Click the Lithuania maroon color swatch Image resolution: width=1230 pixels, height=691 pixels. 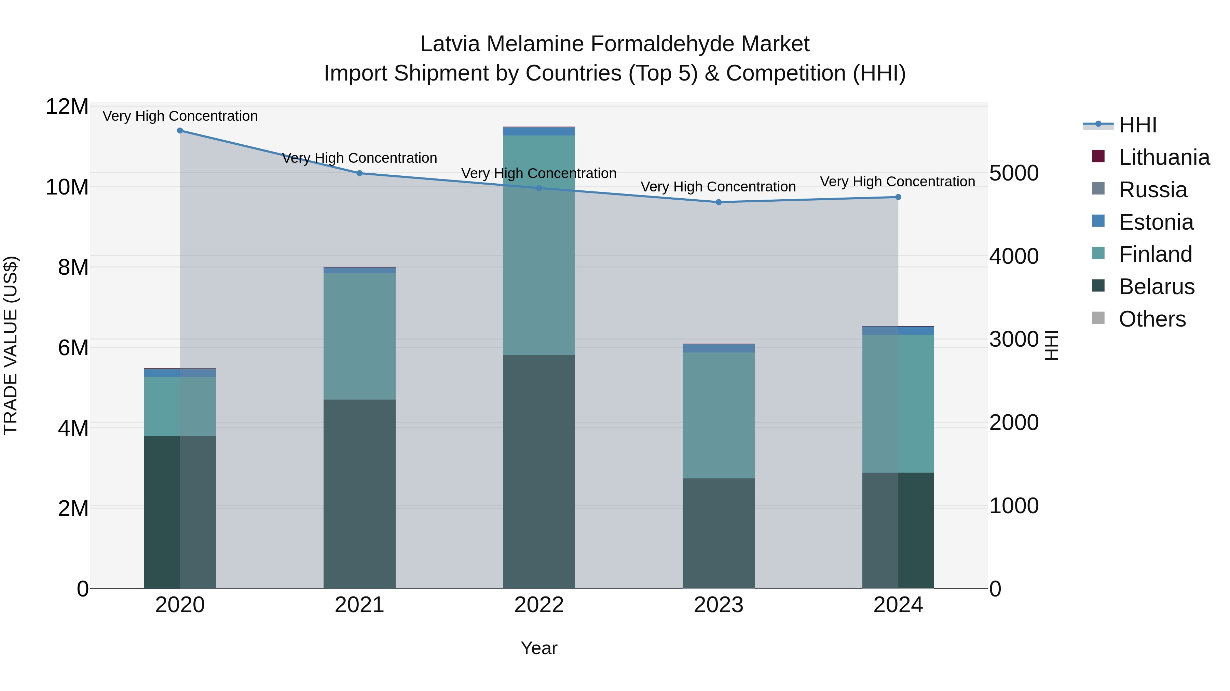pos(1098,156)
